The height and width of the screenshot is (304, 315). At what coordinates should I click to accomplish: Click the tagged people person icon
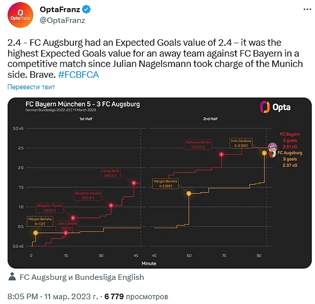click(12, 277)
